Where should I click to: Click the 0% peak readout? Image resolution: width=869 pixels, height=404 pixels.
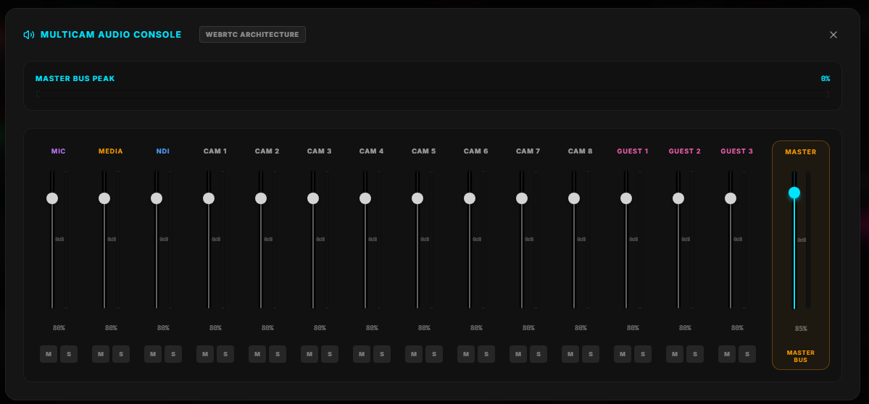[826, 79]
